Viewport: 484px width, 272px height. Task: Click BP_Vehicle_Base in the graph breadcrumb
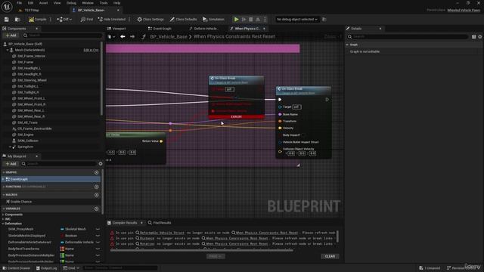pos(169,37)
